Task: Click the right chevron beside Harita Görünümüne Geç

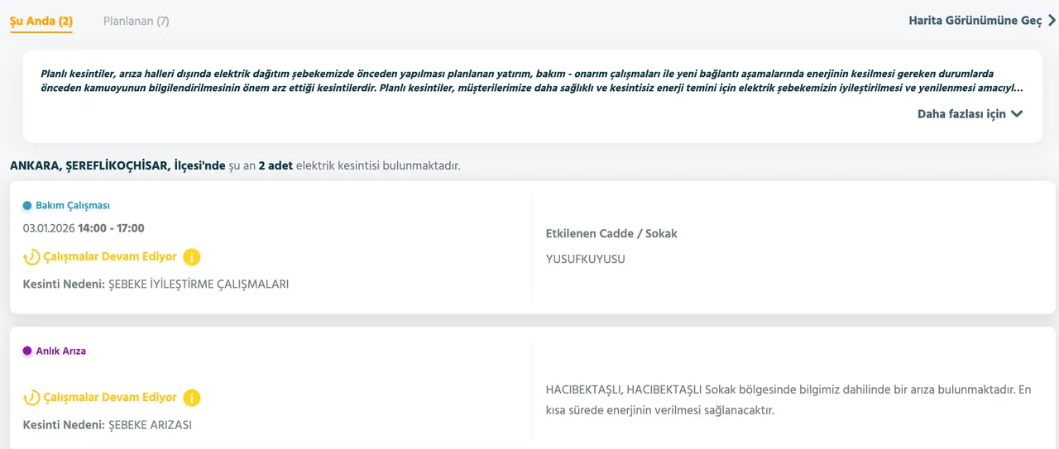Action: [x=1052, y=21]
